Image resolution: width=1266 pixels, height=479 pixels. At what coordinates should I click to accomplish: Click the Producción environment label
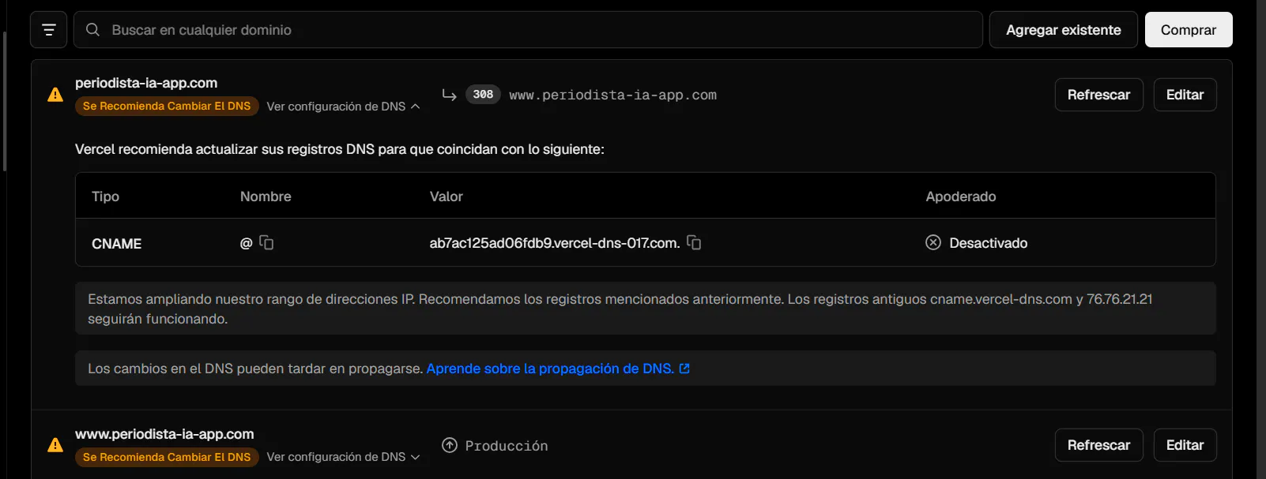[x=507, y=446]
